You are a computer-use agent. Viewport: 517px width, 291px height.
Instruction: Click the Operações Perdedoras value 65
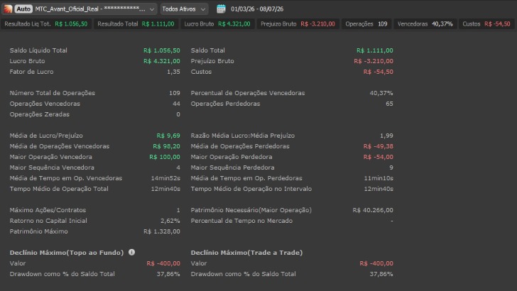coord(389,104)
